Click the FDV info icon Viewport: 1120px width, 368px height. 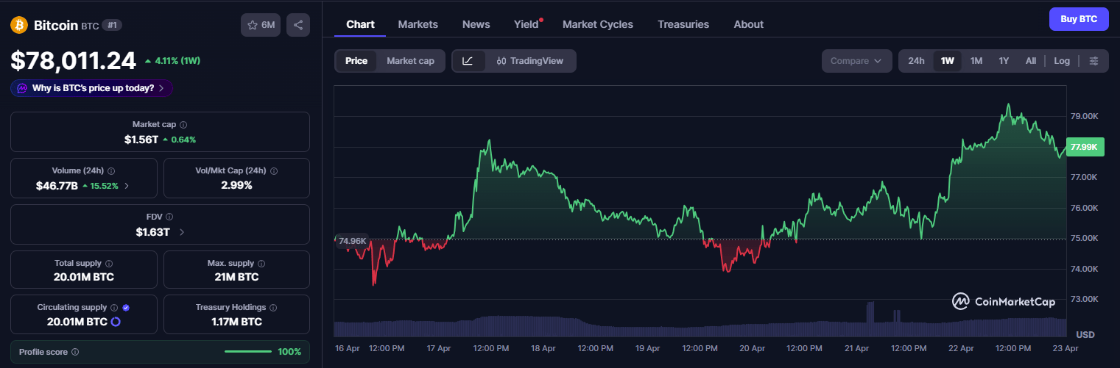point(169,217)
